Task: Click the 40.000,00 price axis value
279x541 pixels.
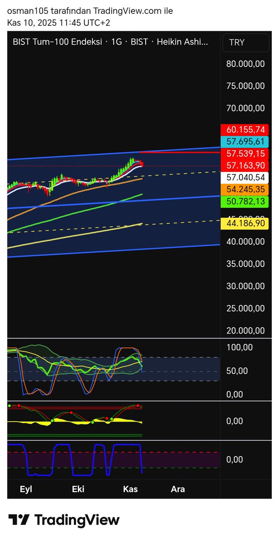Action: click(x=245, y=242)
